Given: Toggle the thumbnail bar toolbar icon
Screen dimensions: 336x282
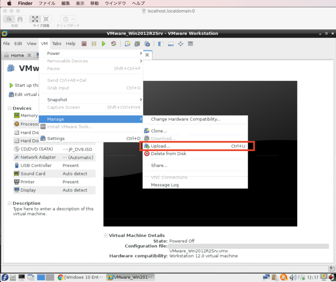Looking at the screenshot, I should point(171,44).
